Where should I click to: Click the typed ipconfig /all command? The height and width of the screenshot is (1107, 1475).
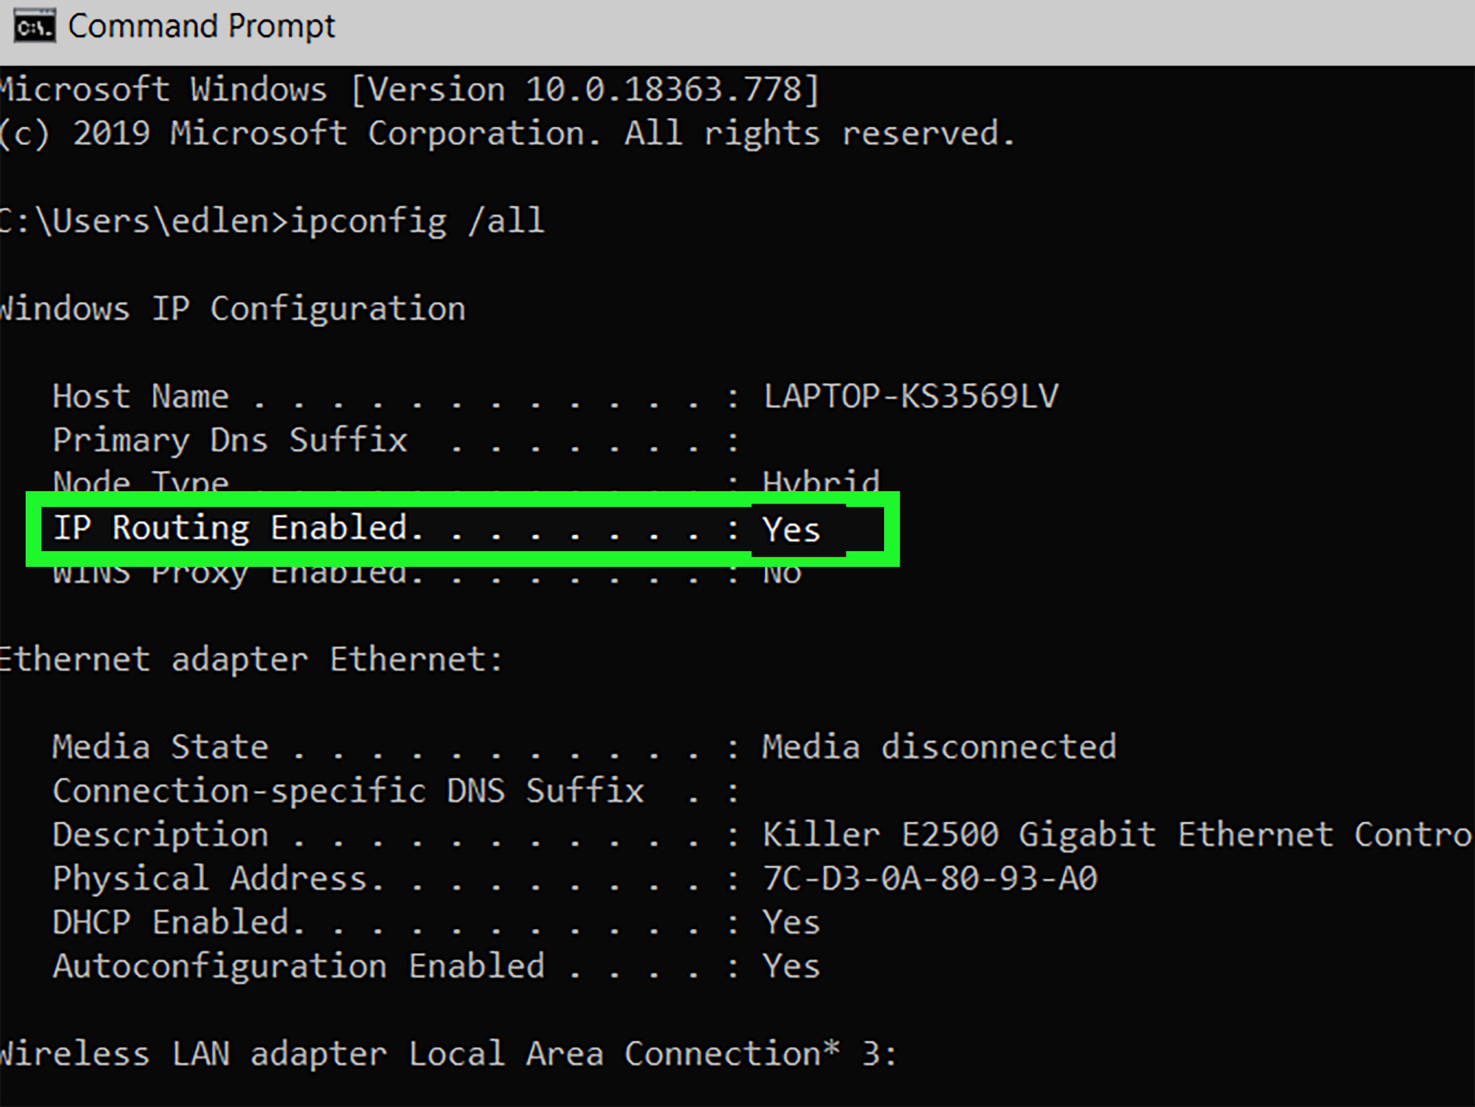[x=417, y=221]
